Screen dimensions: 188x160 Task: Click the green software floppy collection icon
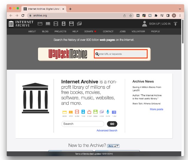pos(95,112)
